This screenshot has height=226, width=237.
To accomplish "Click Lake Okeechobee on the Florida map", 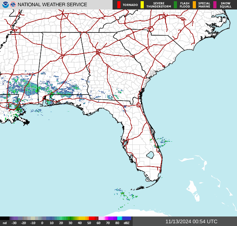I will pos(150,155).
